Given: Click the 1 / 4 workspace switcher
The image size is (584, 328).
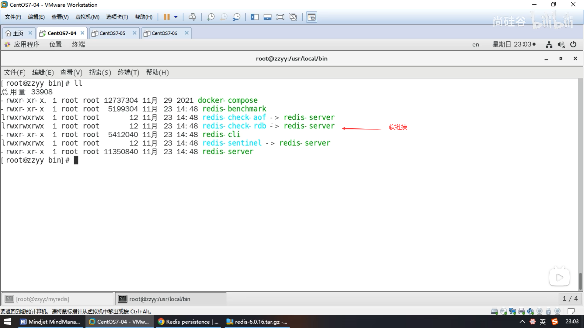Looking at the screenshot, I should point(570,299).
